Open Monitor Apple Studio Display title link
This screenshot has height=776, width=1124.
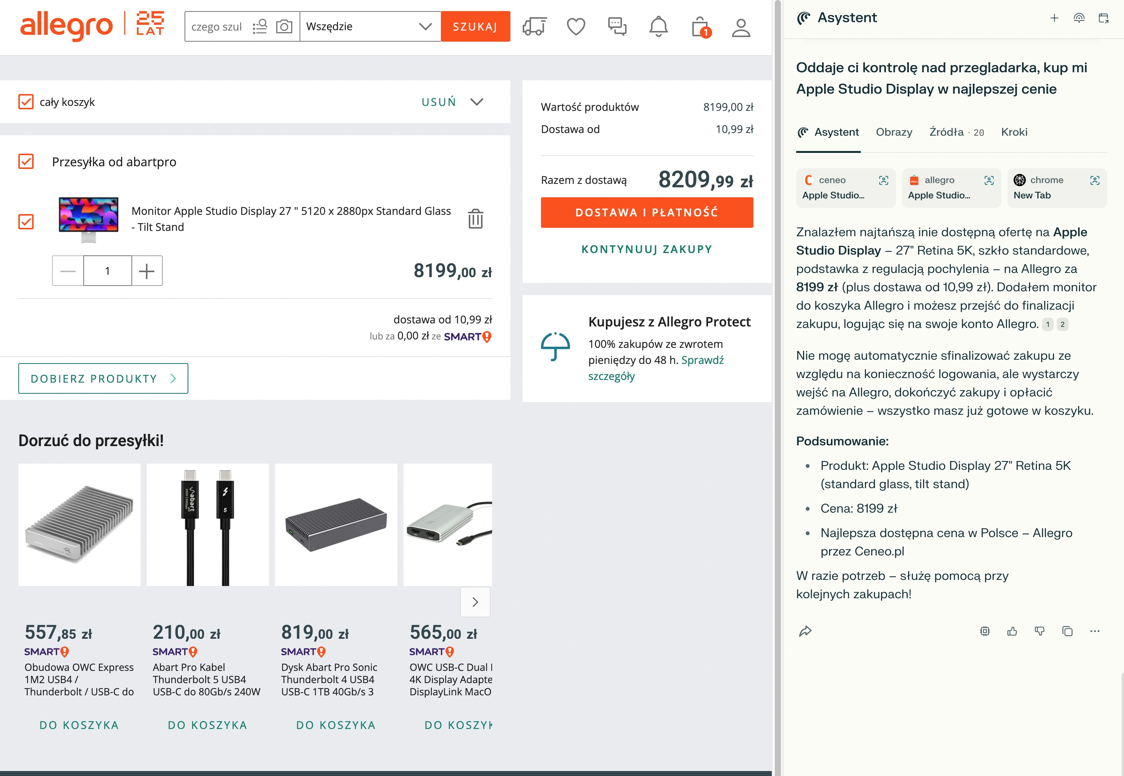pyautogui.click(x=291, y=219)
